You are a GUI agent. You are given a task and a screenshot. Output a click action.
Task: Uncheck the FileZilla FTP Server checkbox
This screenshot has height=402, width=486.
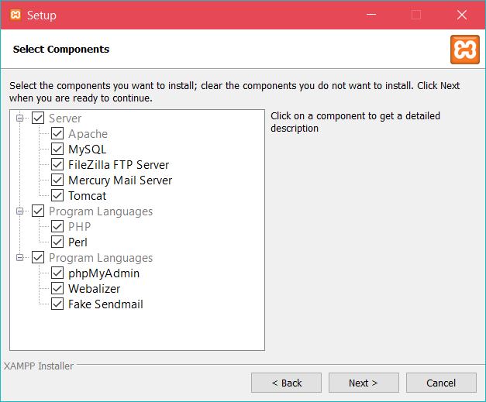[x=57, y=165]
